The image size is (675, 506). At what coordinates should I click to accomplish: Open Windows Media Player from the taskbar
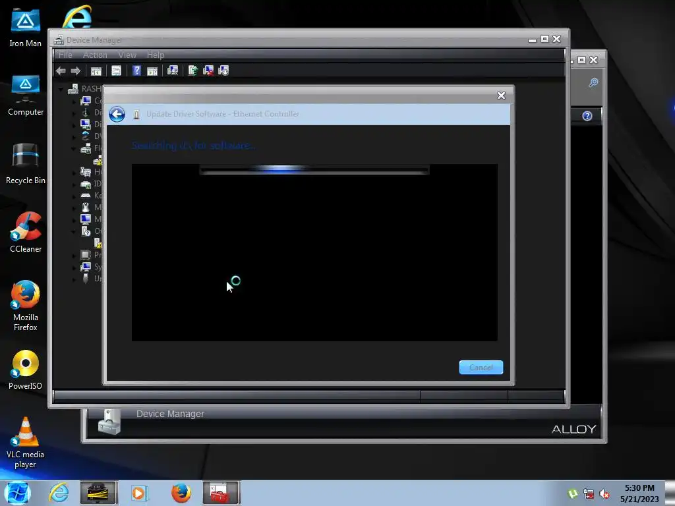pos(139,493)
